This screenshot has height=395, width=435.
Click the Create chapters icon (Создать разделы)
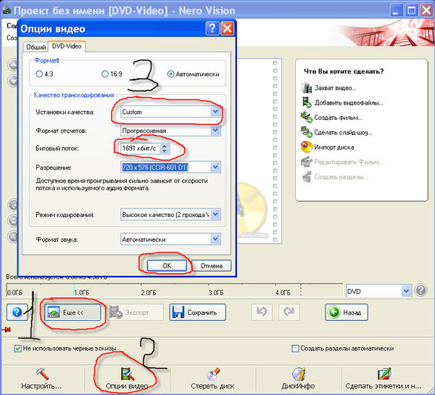point(307,176)
